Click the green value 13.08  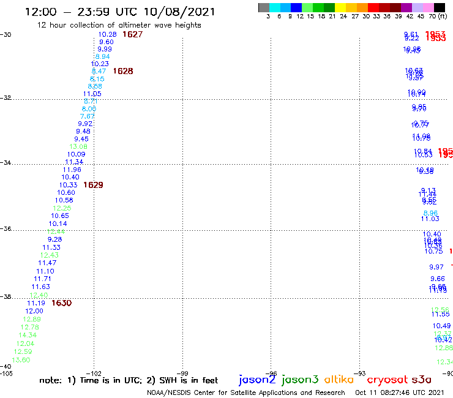point(78,146)
